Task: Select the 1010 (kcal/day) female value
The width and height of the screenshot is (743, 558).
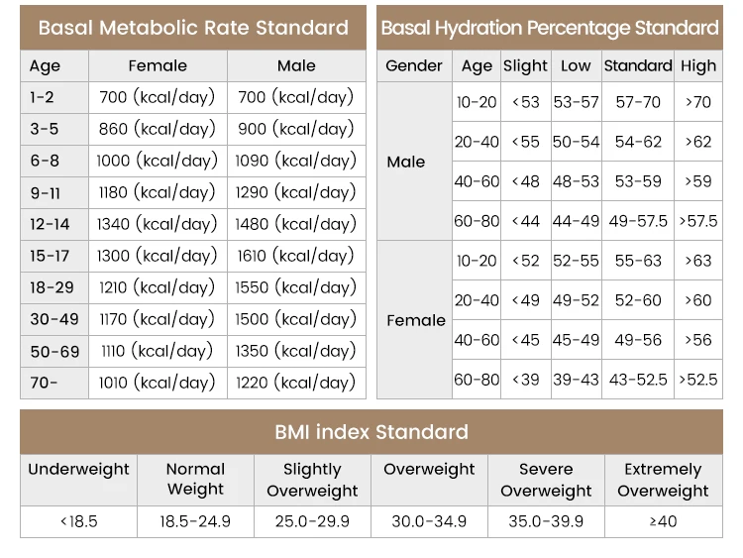Action: 158,383
